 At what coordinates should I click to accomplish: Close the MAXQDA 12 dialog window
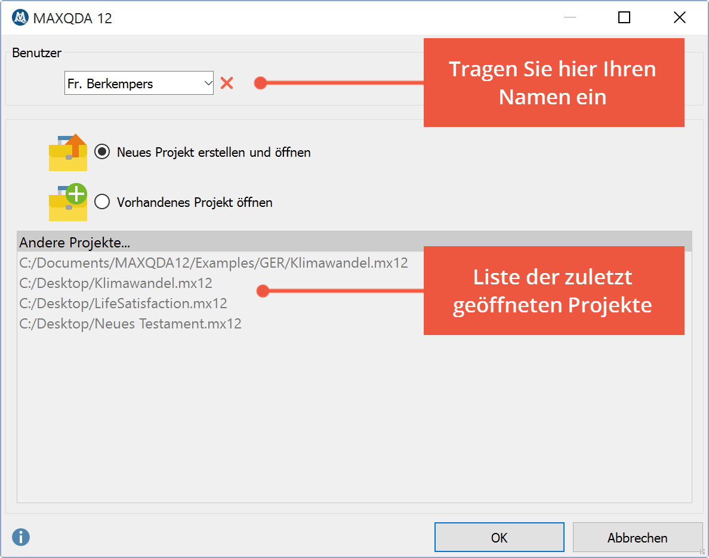point(679,18)
